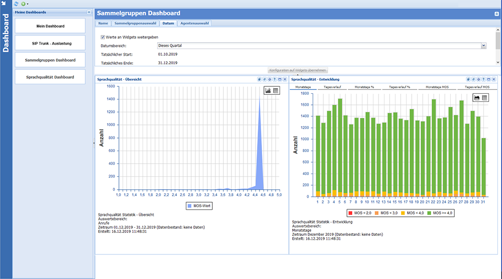502x279 pixels.
Task: Open Sprachqualität Dashboard
Action: coord(50,77)
